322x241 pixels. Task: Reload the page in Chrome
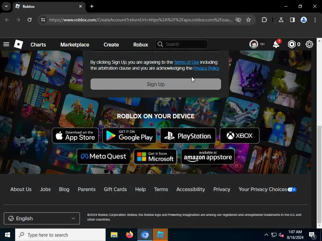pos(30,20)
